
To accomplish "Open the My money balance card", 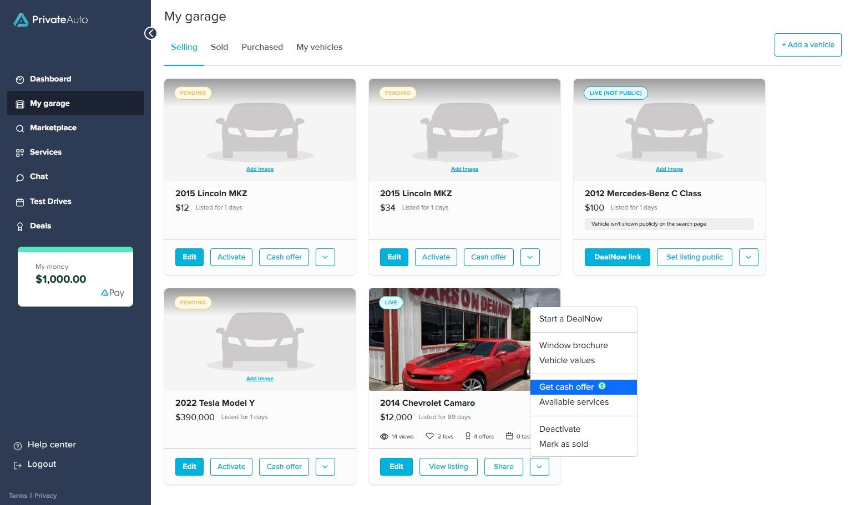I will coord(75,277).
